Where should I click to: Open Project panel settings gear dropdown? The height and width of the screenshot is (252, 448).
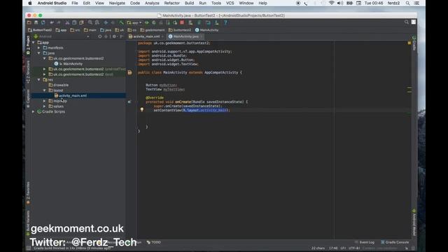tap(115, 36)
